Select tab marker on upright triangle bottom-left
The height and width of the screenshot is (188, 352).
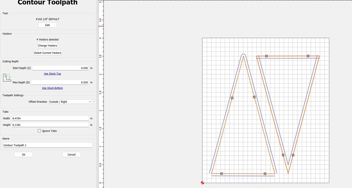(222, 174)
